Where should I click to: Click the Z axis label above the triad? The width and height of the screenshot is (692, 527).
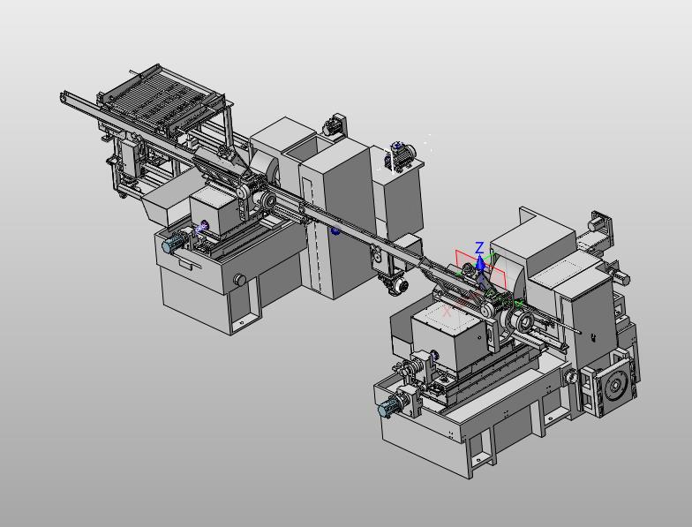(479, 248)
